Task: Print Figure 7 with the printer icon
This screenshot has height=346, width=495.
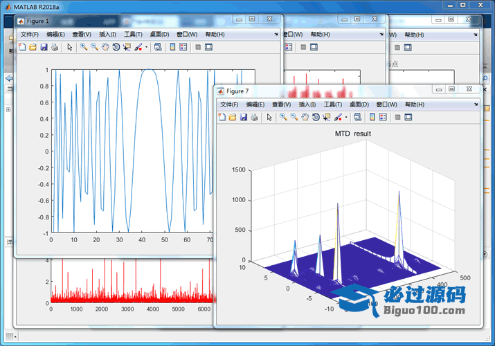Action: click(x=255, y=117)
